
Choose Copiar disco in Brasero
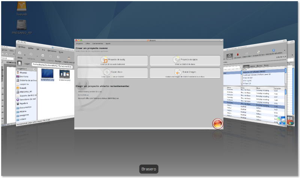tap(112, 73)
